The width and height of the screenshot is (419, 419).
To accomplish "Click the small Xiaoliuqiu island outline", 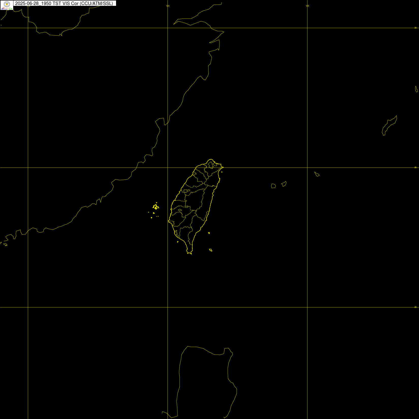I will 178,242.
